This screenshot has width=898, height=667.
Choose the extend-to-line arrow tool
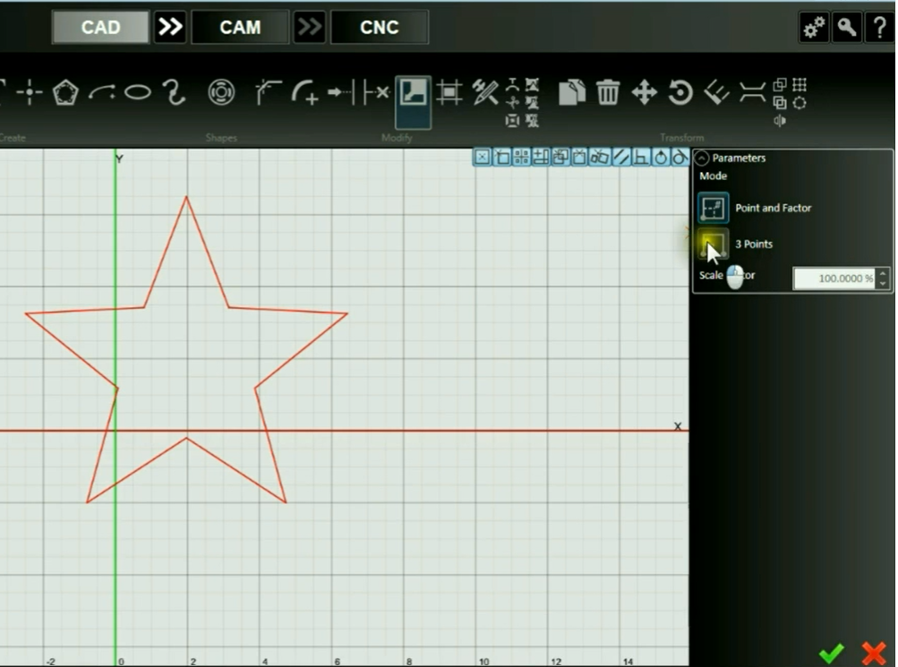[342, 91]
